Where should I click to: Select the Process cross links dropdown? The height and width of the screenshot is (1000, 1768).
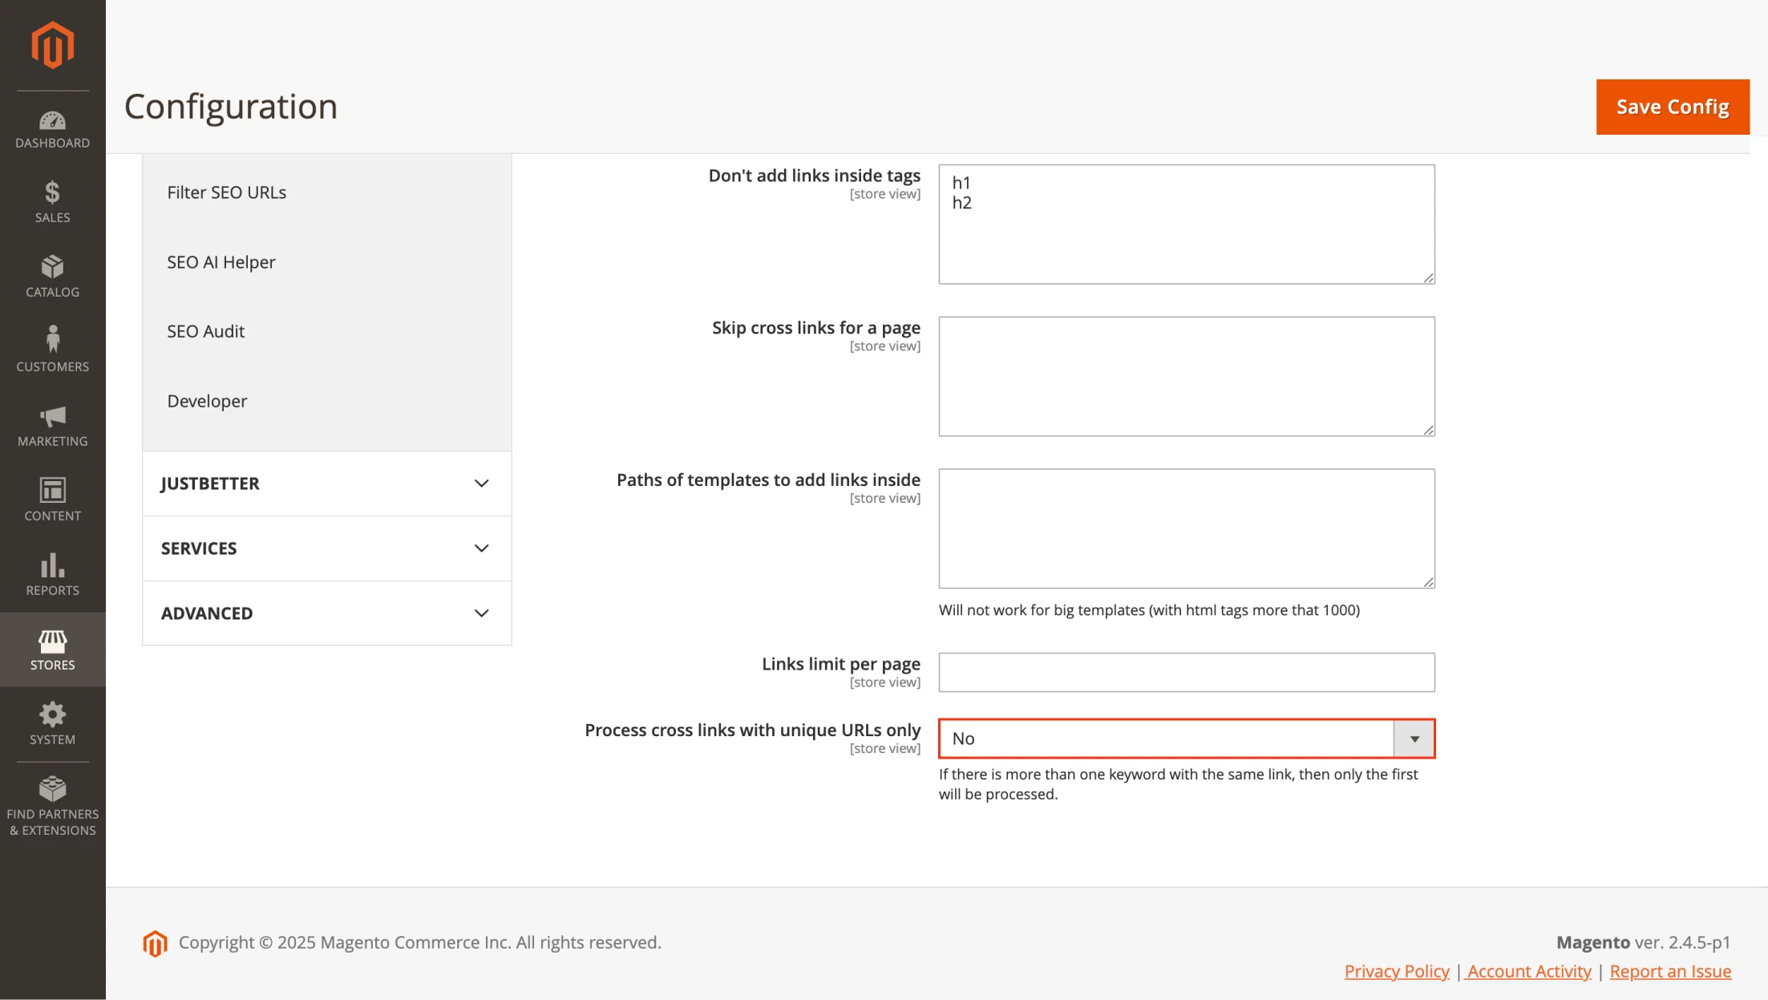pyautogui.click(x=1187, y=738)
